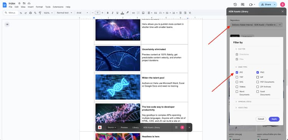Click the print icon
288x140 pixels.
[30, 13]
